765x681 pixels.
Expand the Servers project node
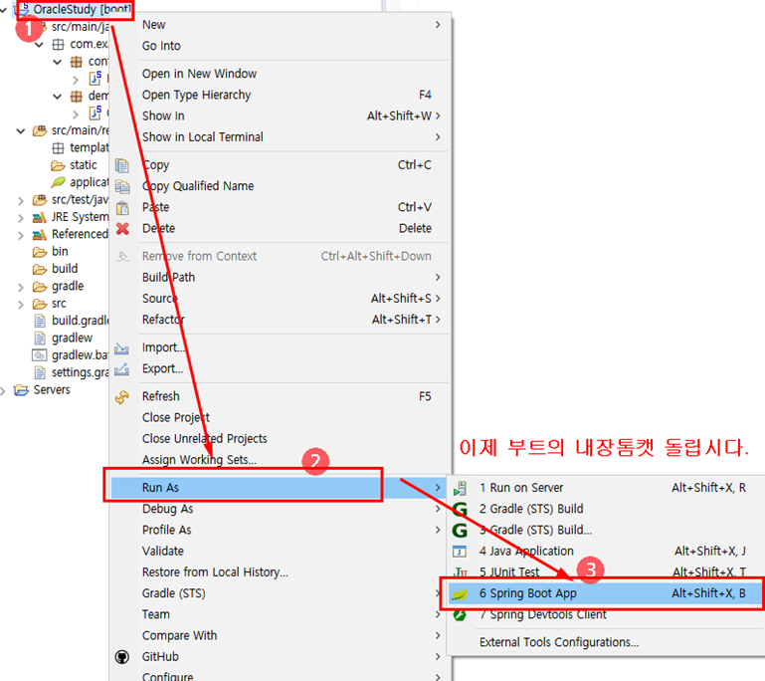pyautogui.click(x=3, y=390)
